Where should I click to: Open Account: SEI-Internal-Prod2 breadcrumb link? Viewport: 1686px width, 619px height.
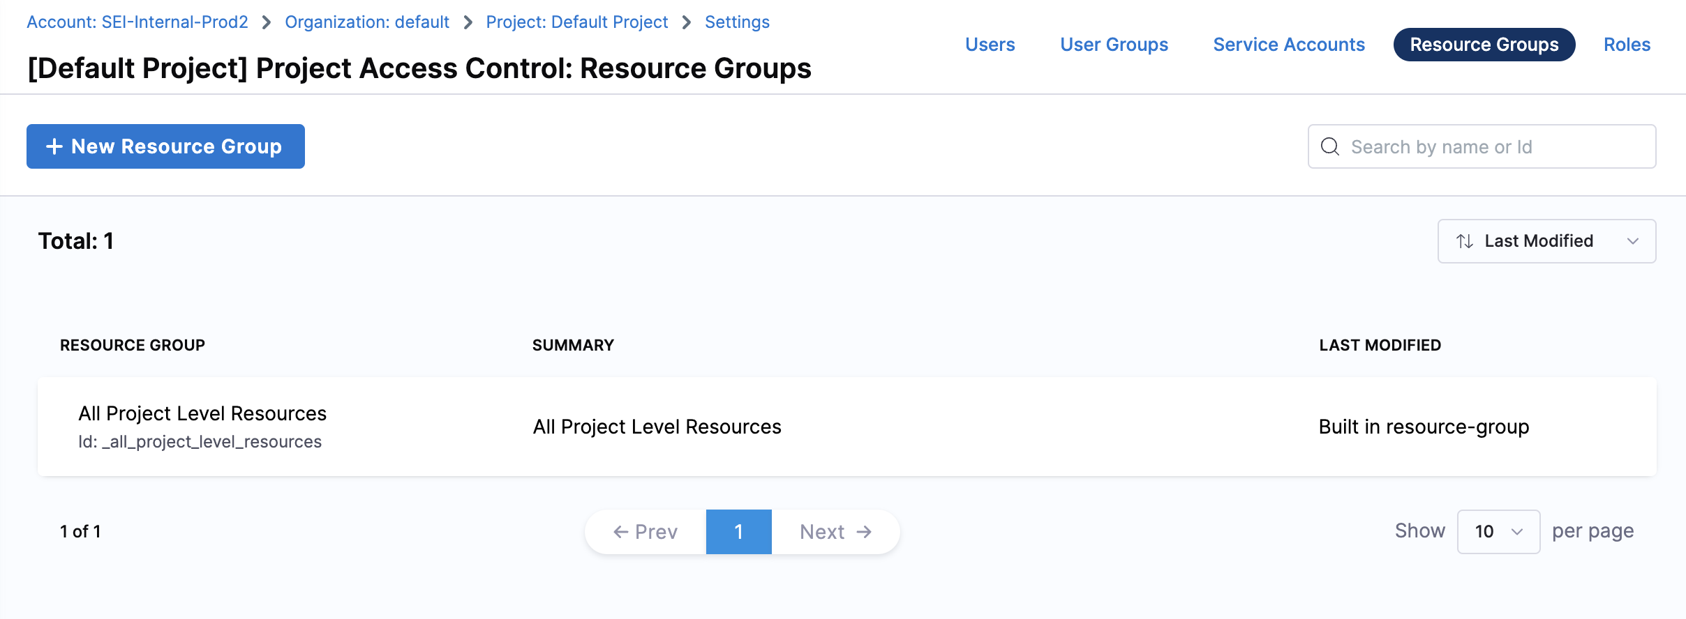137,22
